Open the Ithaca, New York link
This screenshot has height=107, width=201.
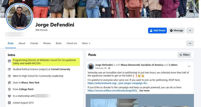pos(30,83)
